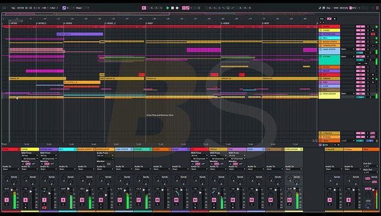Fold the PERCUSSION track in arrangement
The image size is (381, 216).
pos(320,94)
